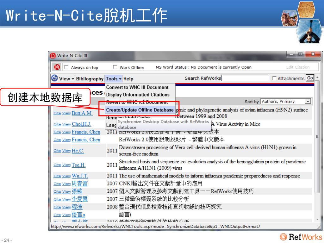Click the vertical scrollbar thumb
Viewport: 324px width, 243px height.
[x=317, y=136]
